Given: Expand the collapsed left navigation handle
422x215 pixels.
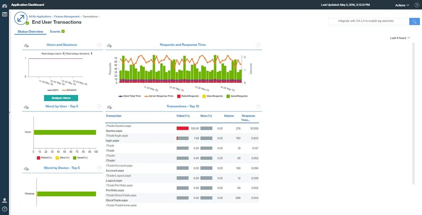Looking at the screenshot, I should tap(10, 112).
